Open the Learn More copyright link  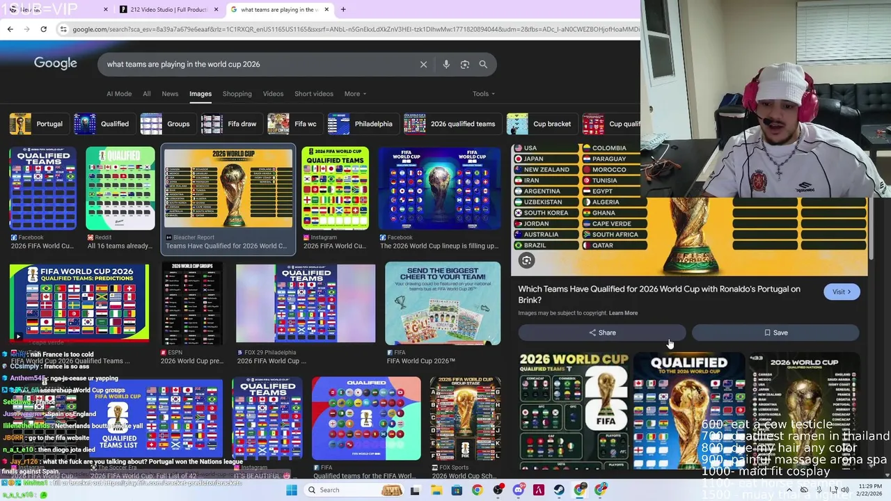623,313
